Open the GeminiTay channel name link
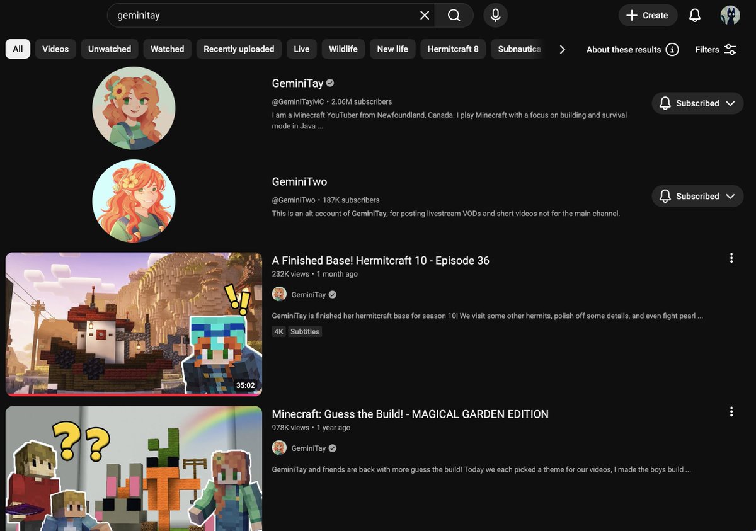 297,83
